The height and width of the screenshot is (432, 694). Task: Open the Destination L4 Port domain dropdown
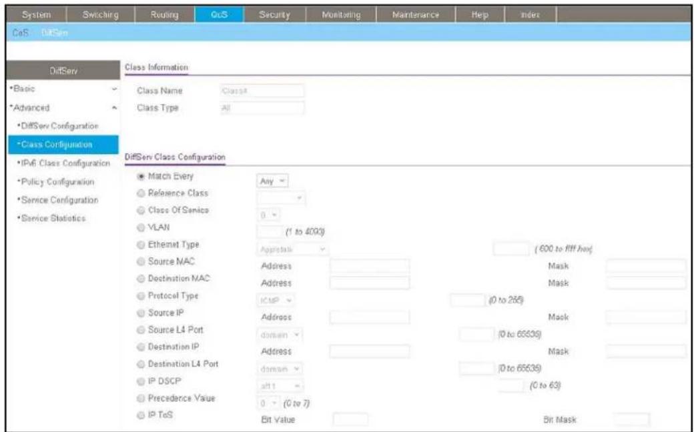pyautogui.click(x=280, y=369)
